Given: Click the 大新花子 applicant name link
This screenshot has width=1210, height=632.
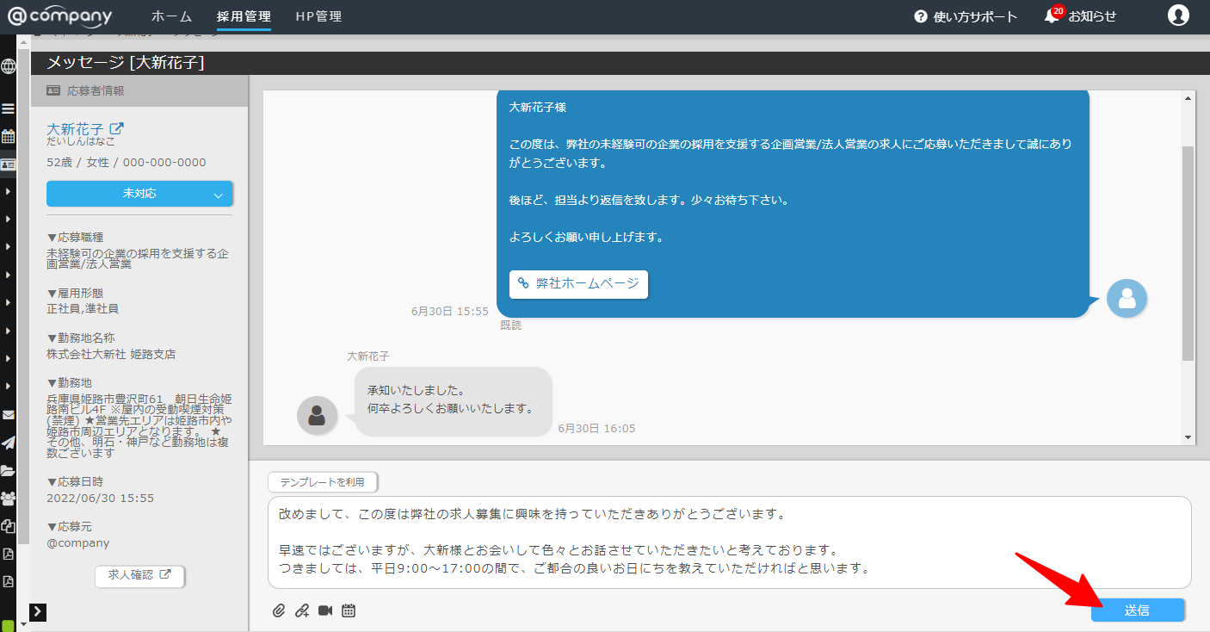Looking at the screenshot, I should pos(75,128).
